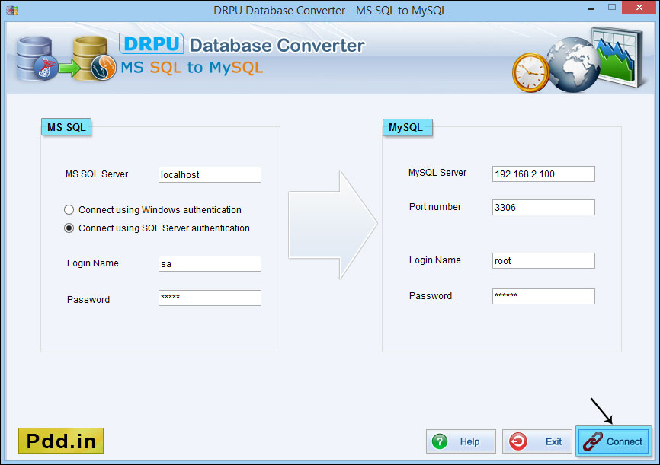Screen dimensions: 660x465
Task: Click the green arrow icon between databases
Action: tap(69, 68)
